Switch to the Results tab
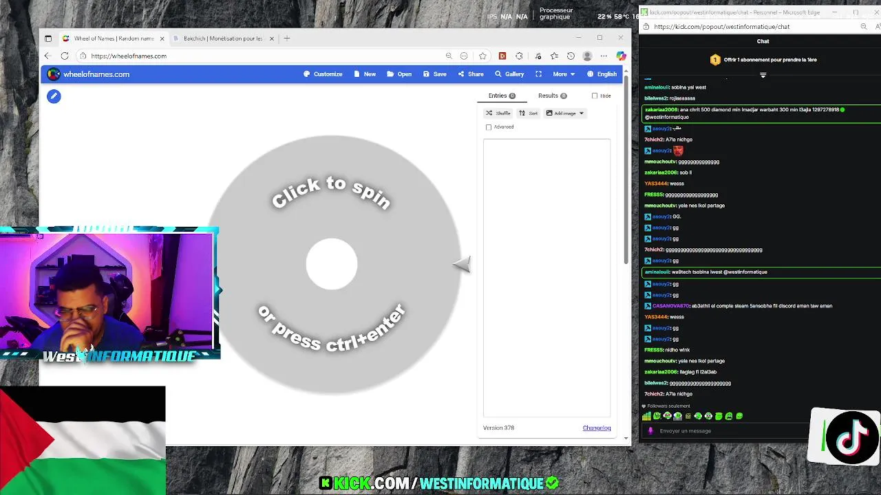Viewport: 881px width, 495px height. (x=553, y=96)
